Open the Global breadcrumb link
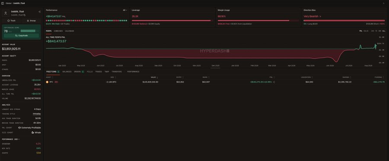The image size is (389, 161). click(x=8, y=3)
